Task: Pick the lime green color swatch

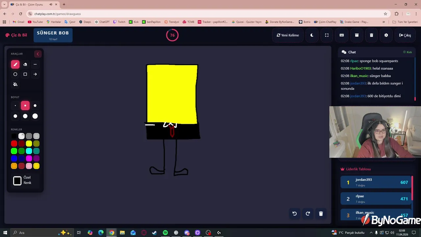Action: [x=14, y=151]
